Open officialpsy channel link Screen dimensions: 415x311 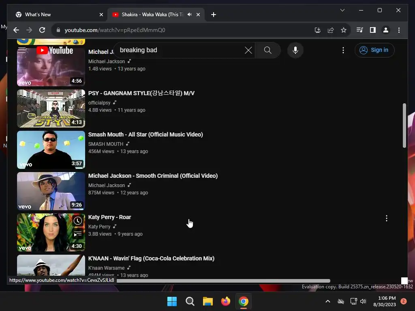[x=99, y=102]
